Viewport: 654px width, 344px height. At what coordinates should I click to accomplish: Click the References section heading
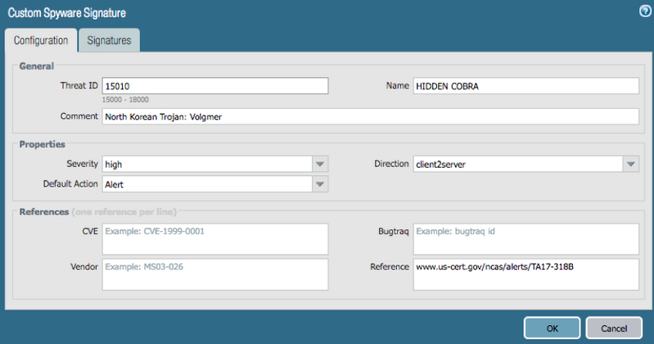click(44, 212)
